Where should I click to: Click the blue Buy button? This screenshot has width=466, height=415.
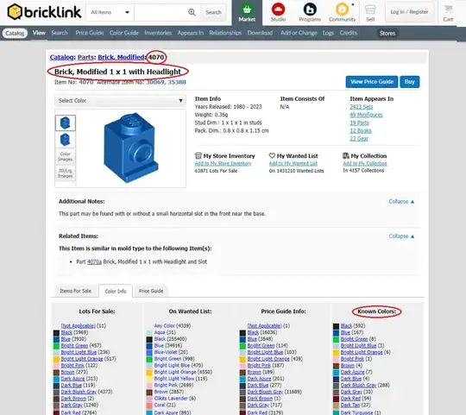[410, 82]
